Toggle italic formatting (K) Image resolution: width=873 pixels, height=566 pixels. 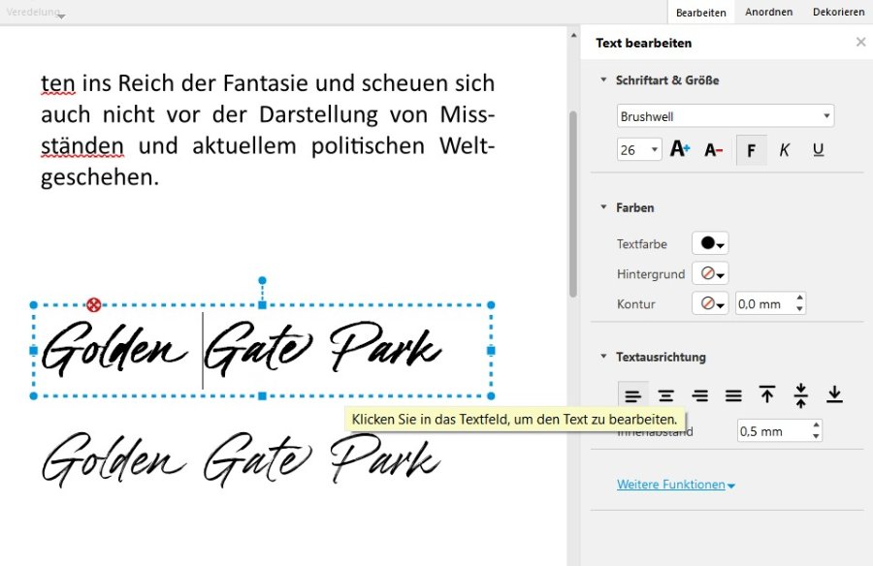(785, 149)
